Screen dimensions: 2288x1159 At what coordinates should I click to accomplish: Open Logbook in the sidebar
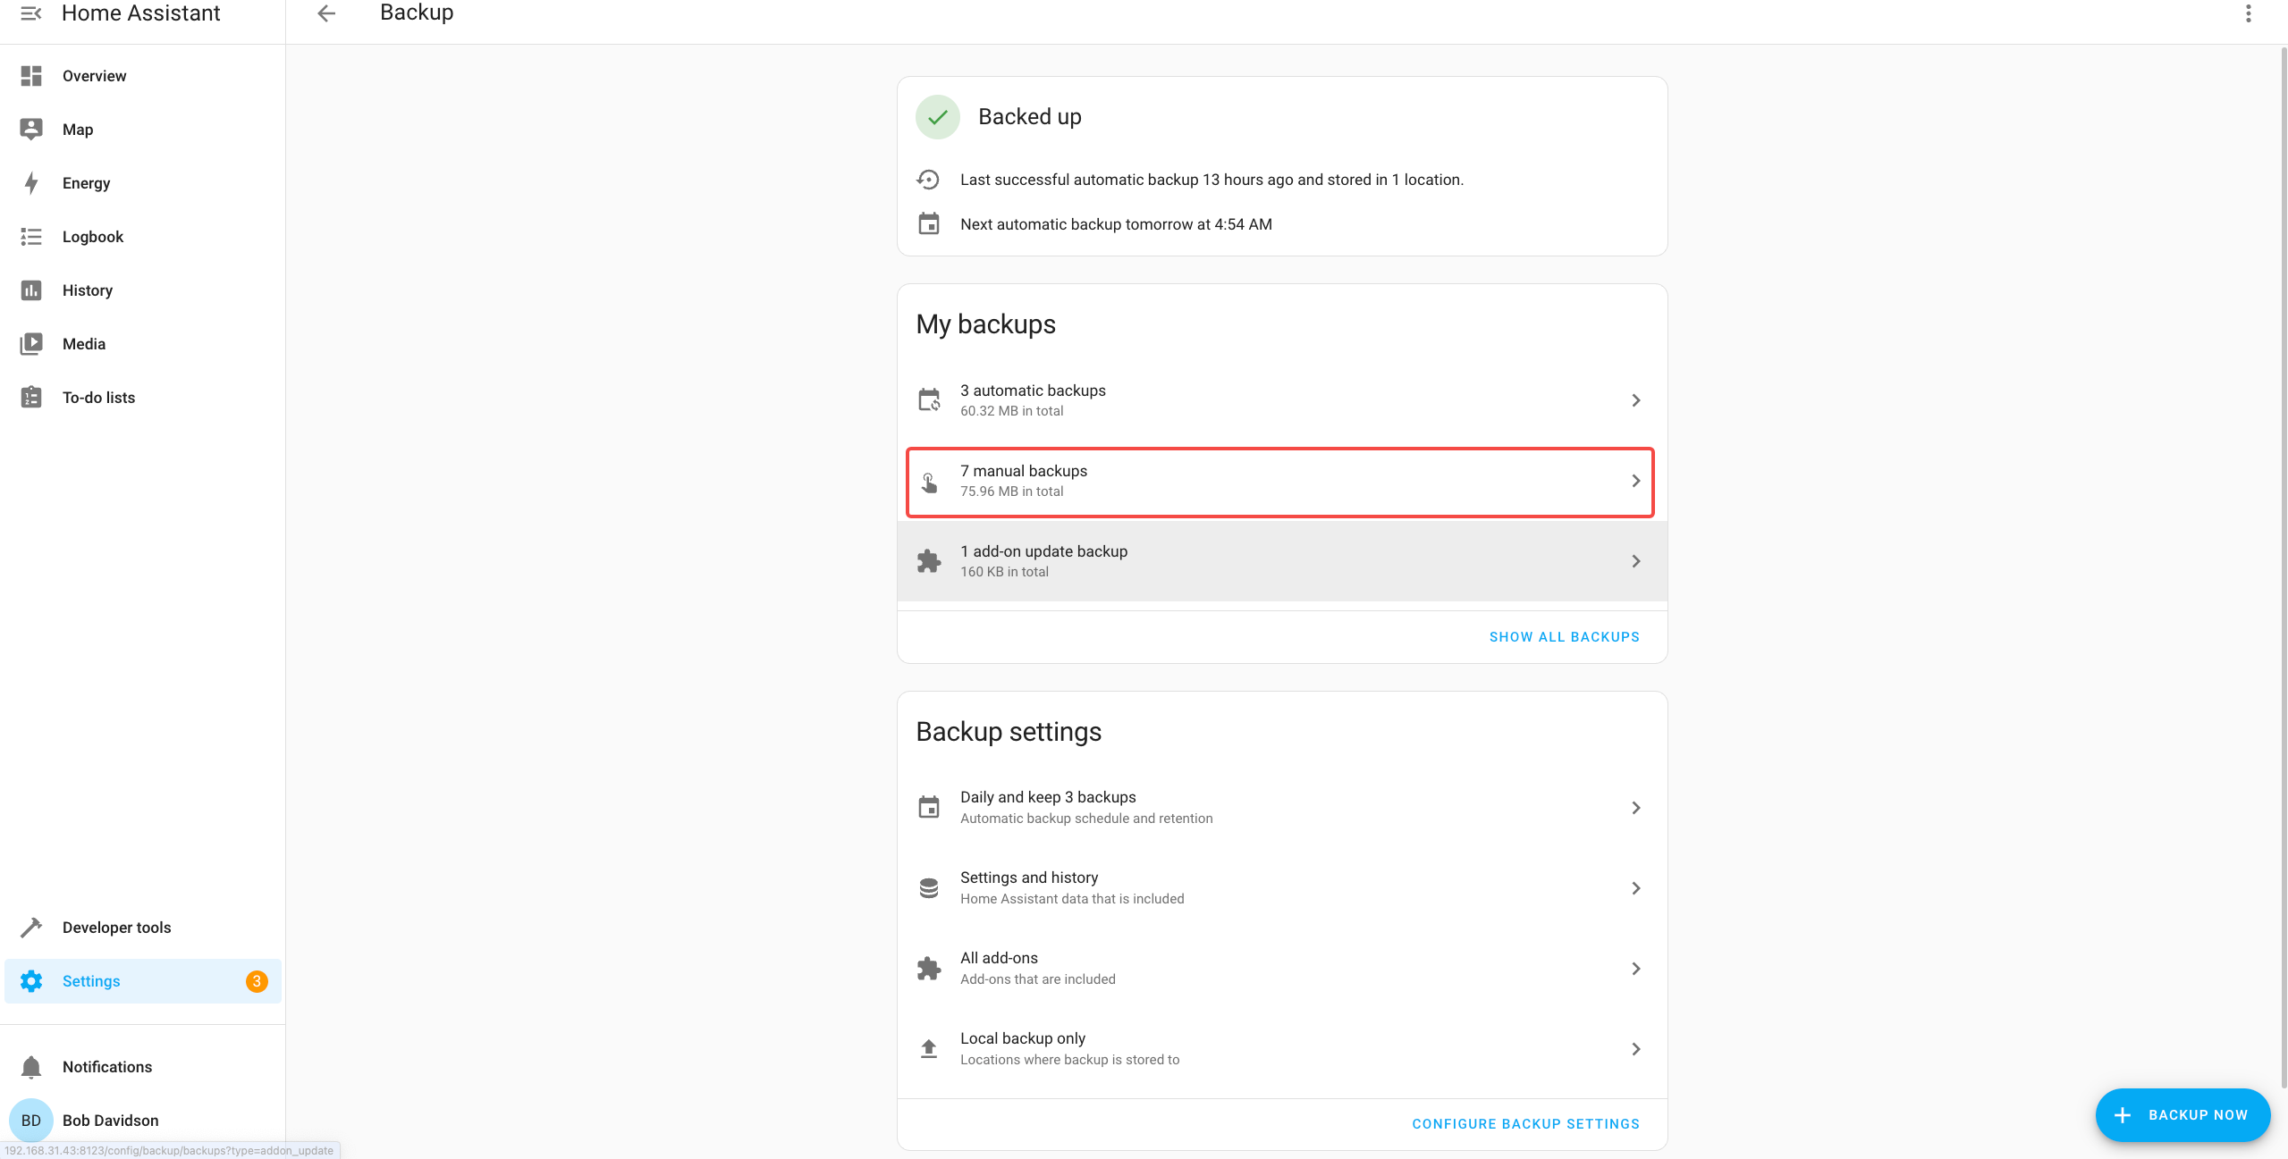click(143, 237)
